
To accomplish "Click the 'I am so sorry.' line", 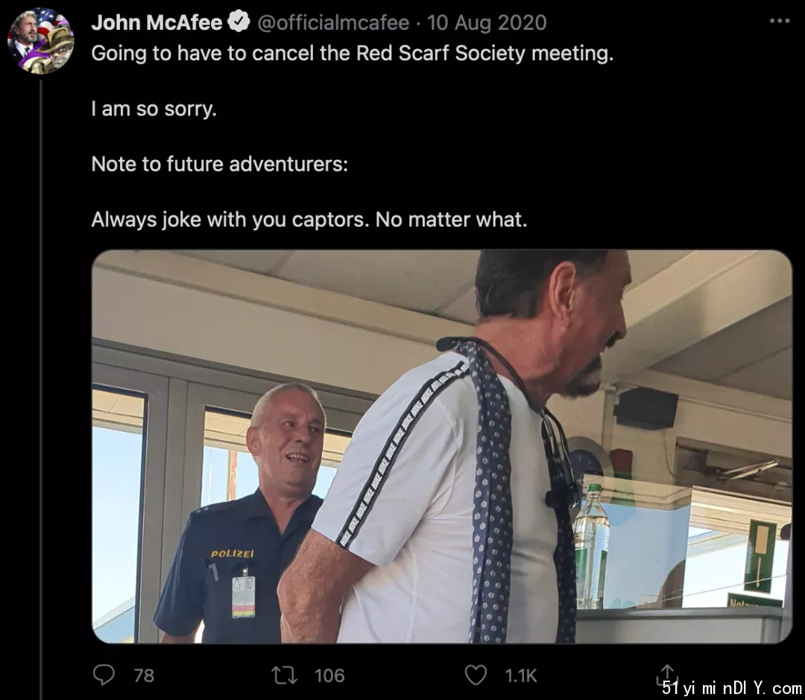I will pyautogui.click(x=154, y=109).
